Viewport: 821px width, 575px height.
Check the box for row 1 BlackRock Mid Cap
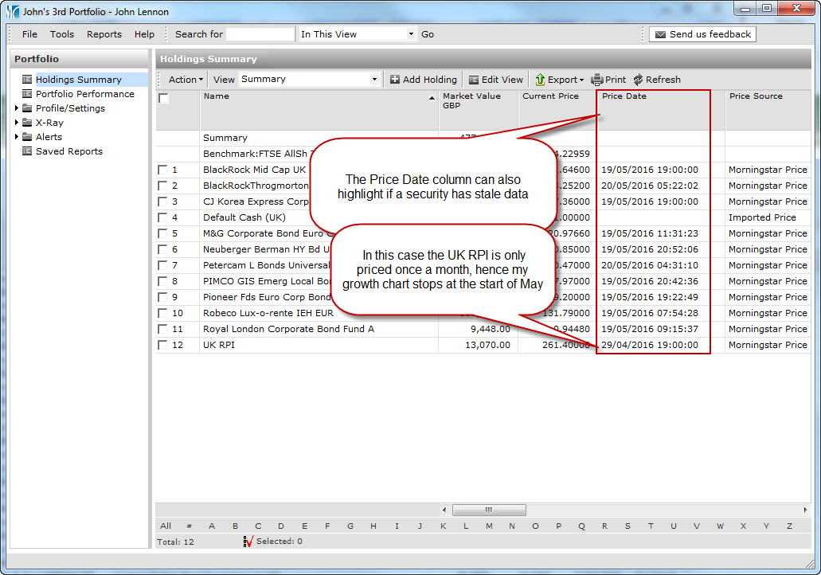162,170
